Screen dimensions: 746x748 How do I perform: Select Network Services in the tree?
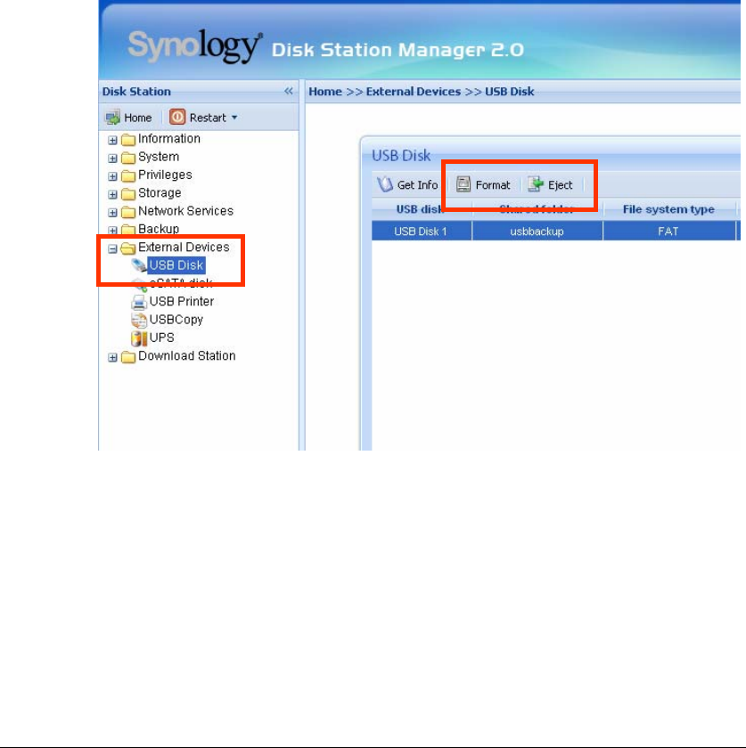(185, 211)
